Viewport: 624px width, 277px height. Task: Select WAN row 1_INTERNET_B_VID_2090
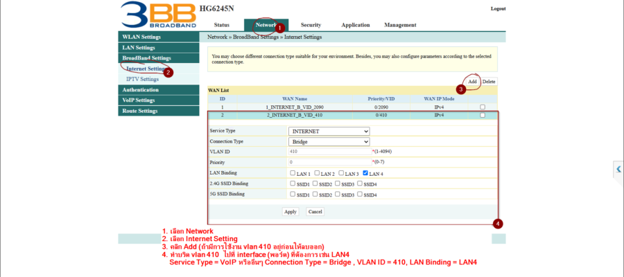click(352, 107)
